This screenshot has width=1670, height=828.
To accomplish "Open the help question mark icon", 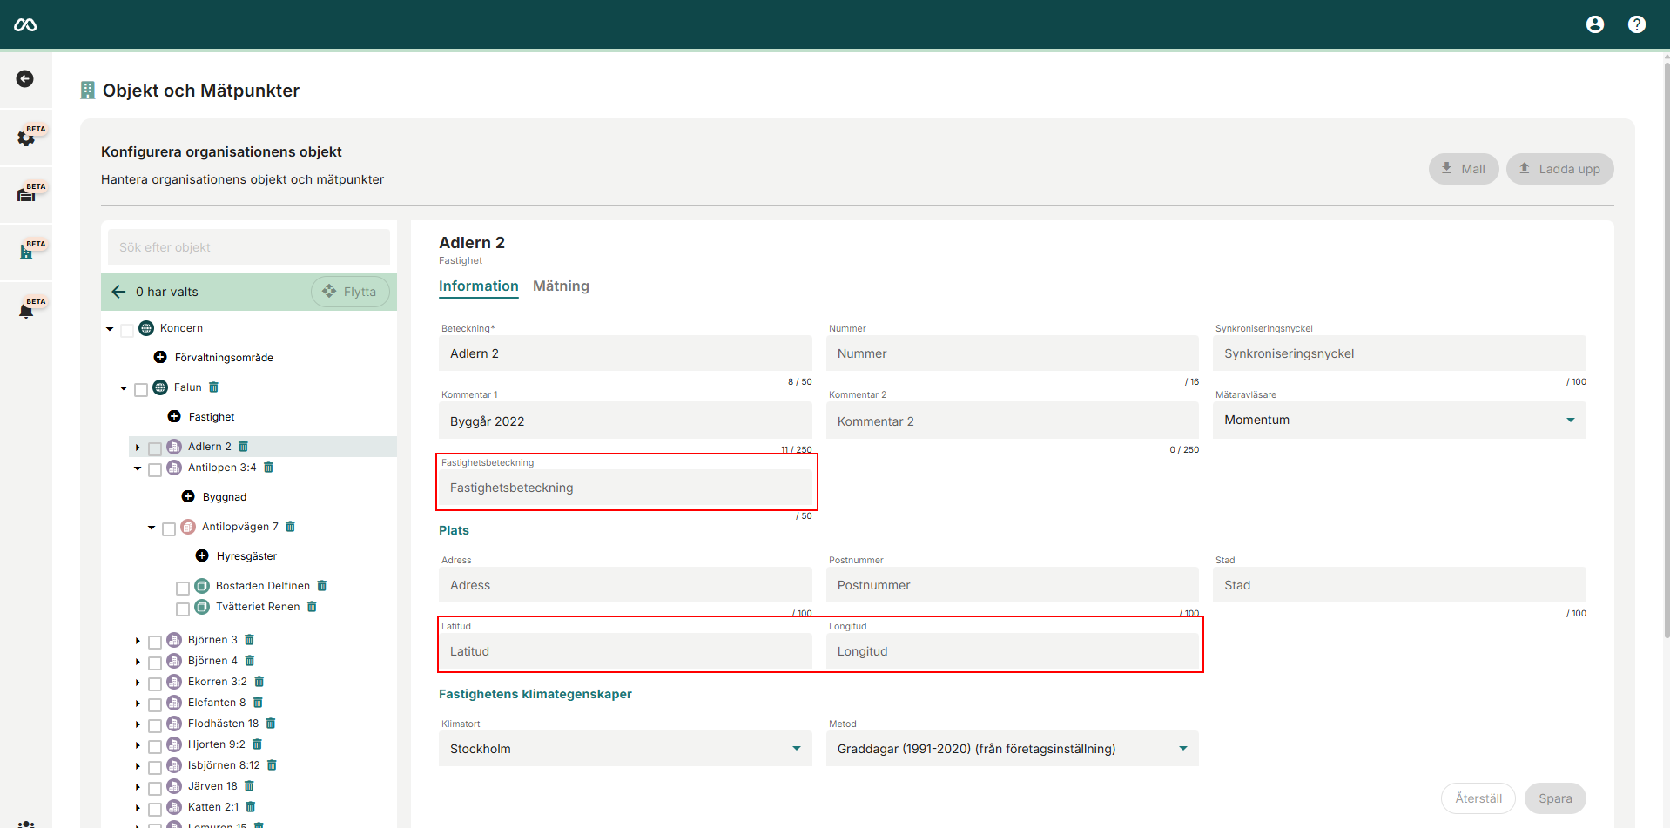I will 1636,24.
